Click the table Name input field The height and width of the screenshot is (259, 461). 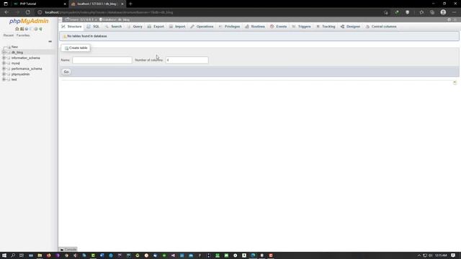point(102,60)
